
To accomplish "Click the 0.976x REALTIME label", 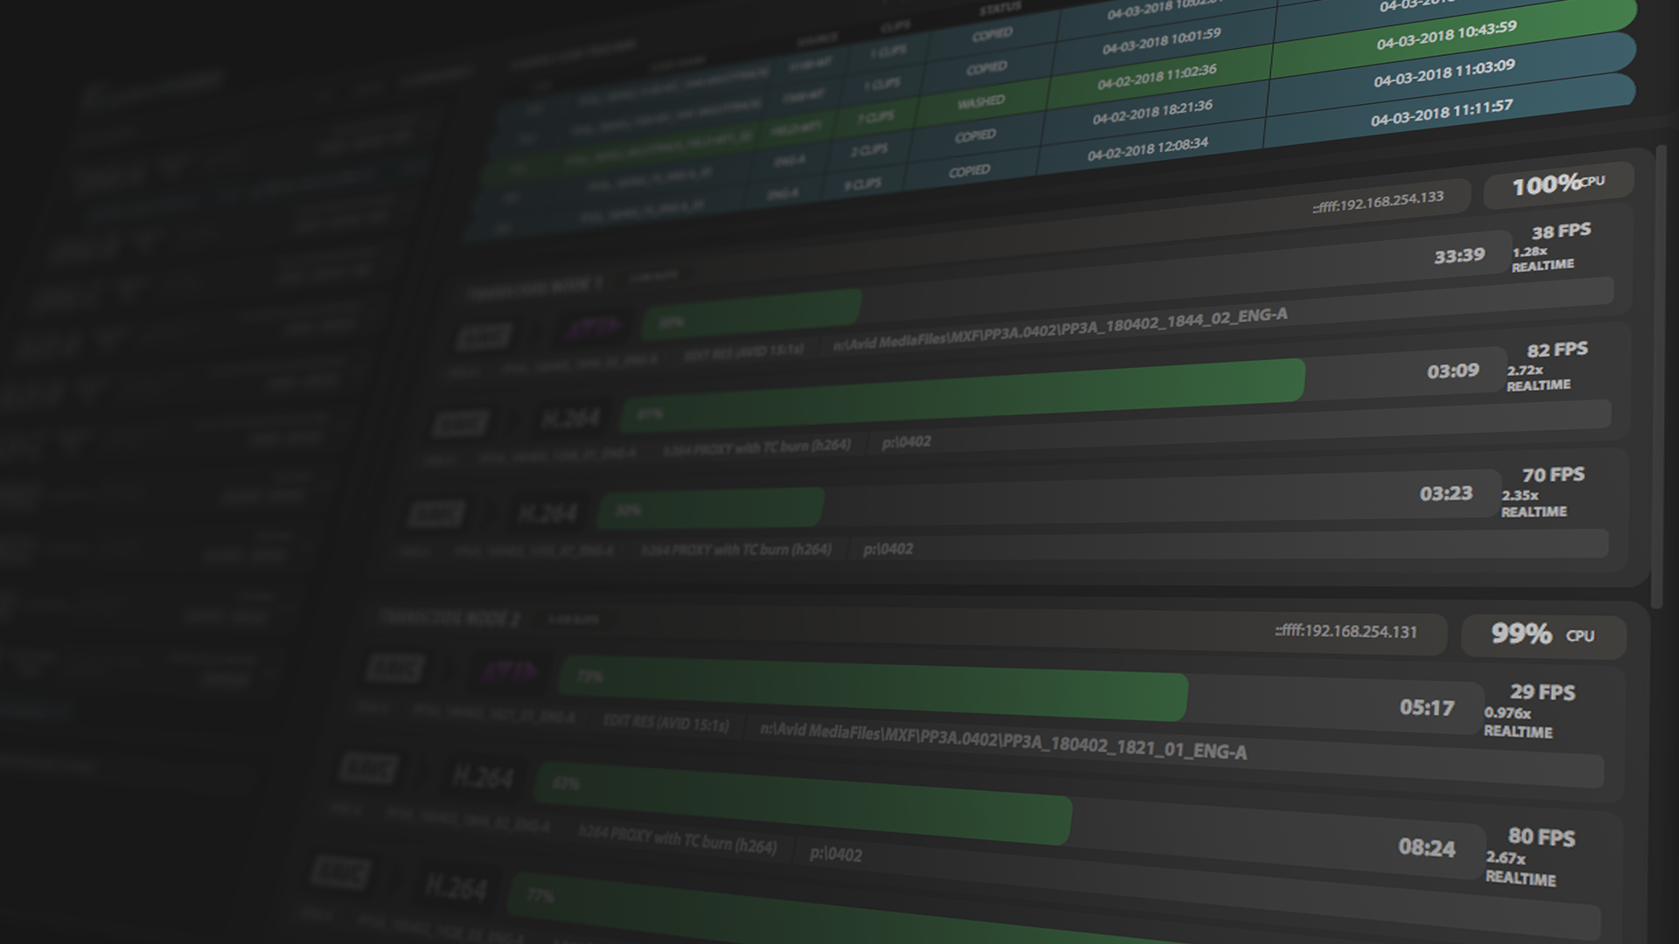I will tap(1518, 723).
